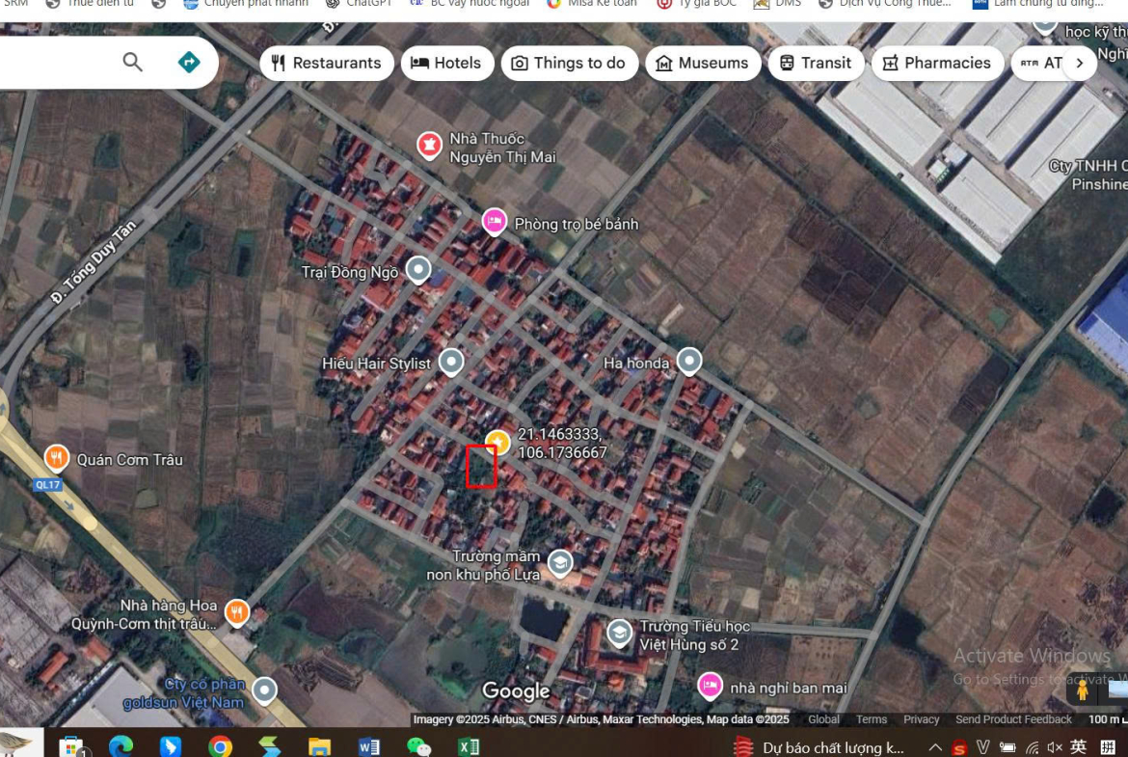The image size is (1128, 757).
Task: Click the Trường Tiểu học Việt Hùng marker
Action: (x=619, y=633)
